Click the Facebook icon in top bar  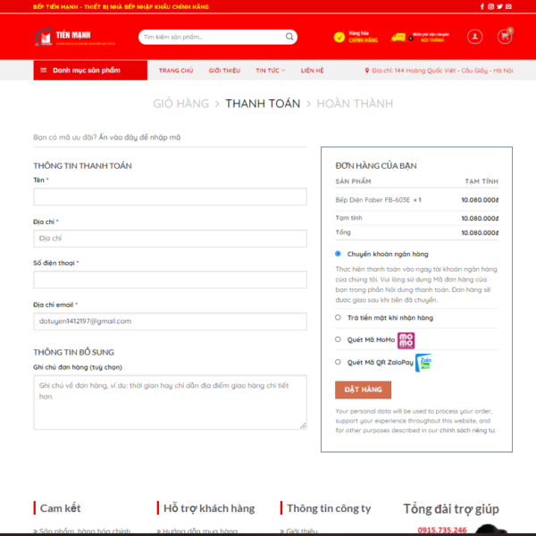[482, 6]
